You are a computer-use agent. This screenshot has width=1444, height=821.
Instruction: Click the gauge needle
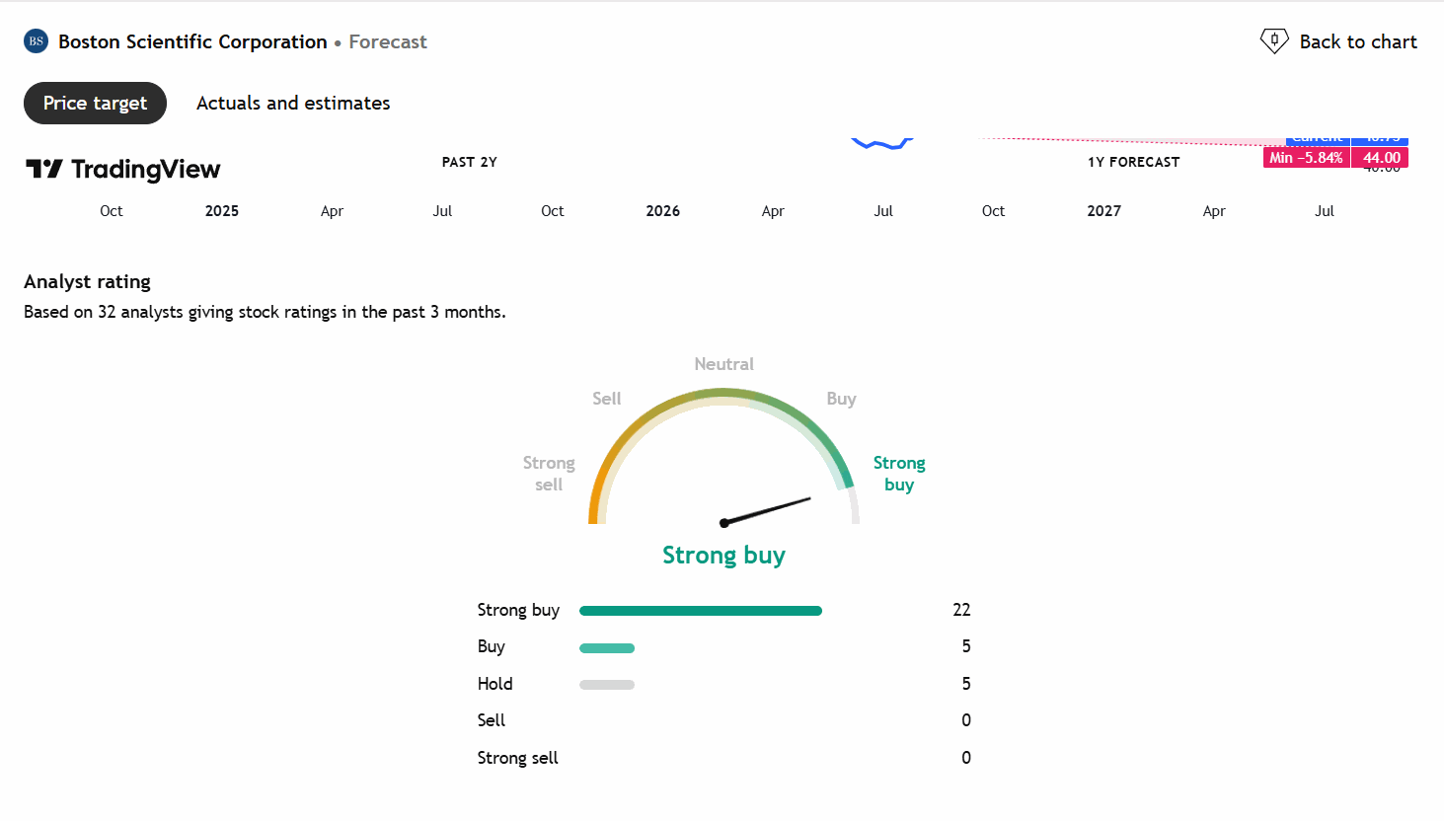767,510
